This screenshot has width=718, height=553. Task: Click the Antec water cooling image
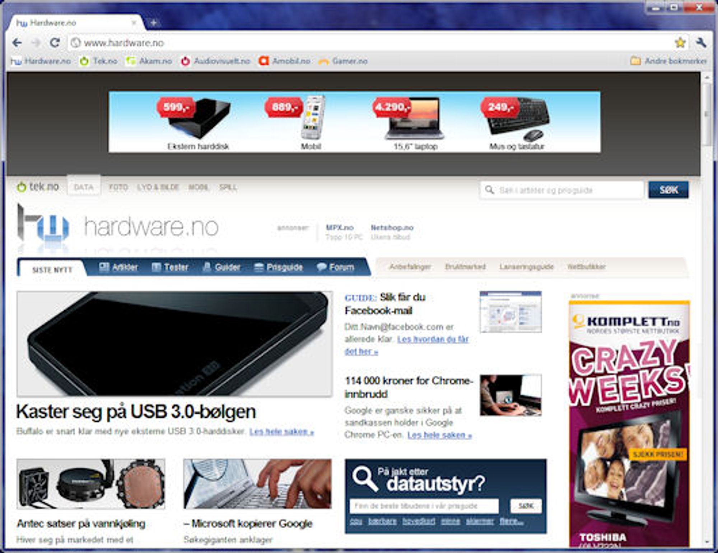pos(91,484)
